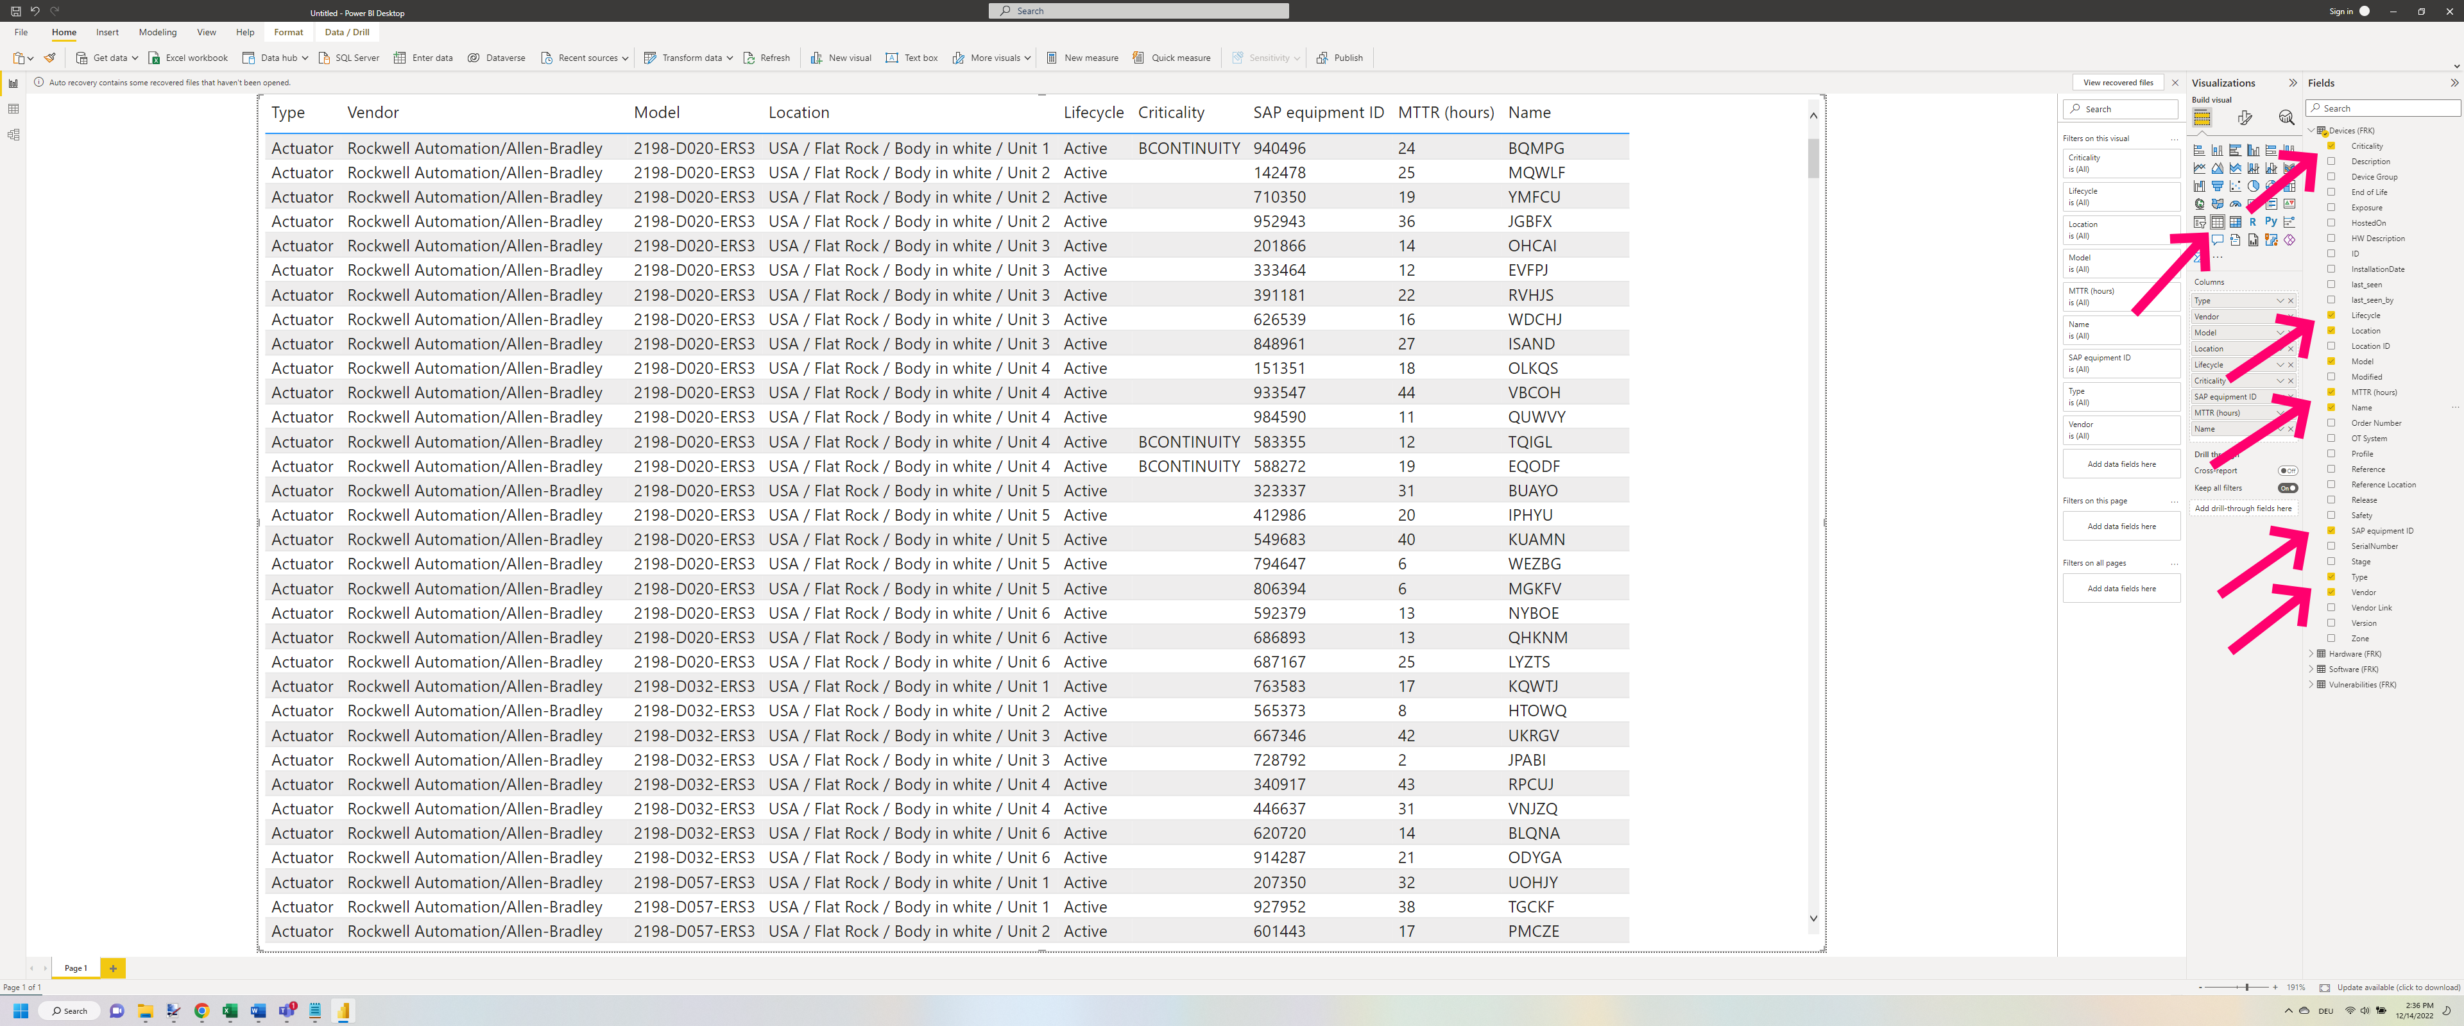Choose the Filled map visual

(2218, 204)
